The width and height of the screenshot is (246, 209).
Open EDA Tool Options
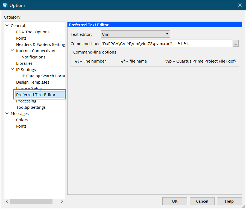(x=33, y=32)
